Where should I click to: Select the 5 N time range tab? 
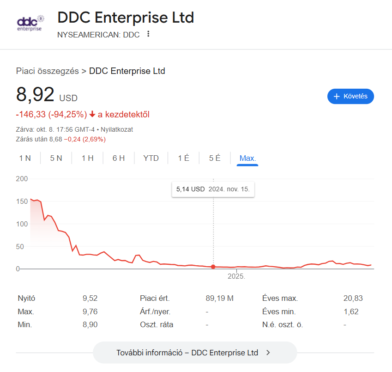point(56,158)
